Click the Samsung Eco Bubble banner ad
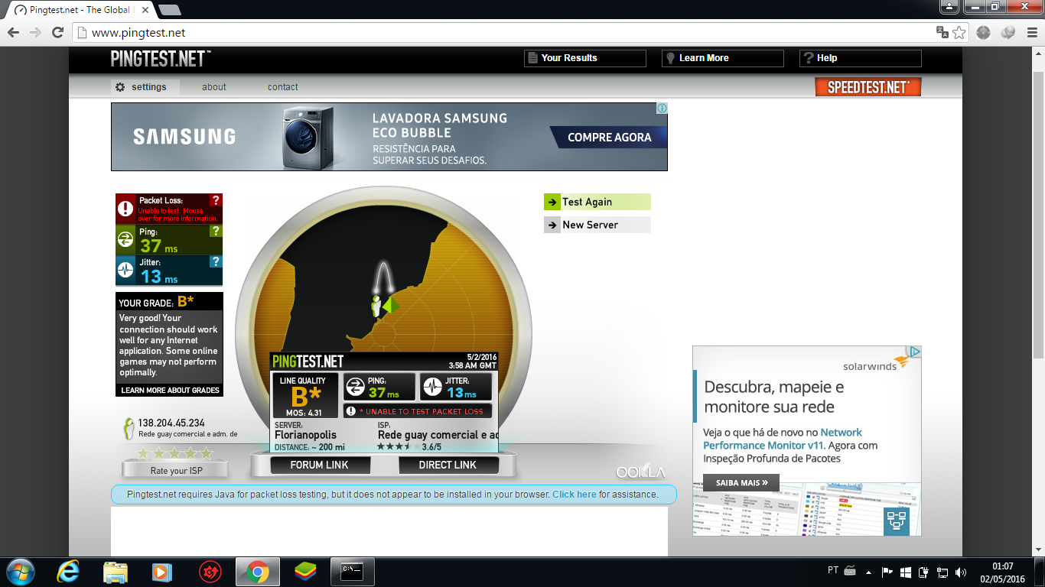 (x=389, y=137)
